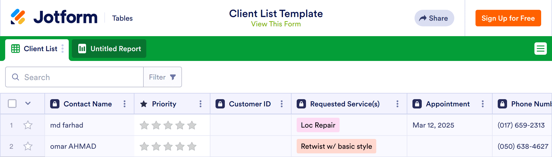Viewport: 552px width, 157px height.
Task: Open the View This Form link
Action: click(x=276, y=24)
